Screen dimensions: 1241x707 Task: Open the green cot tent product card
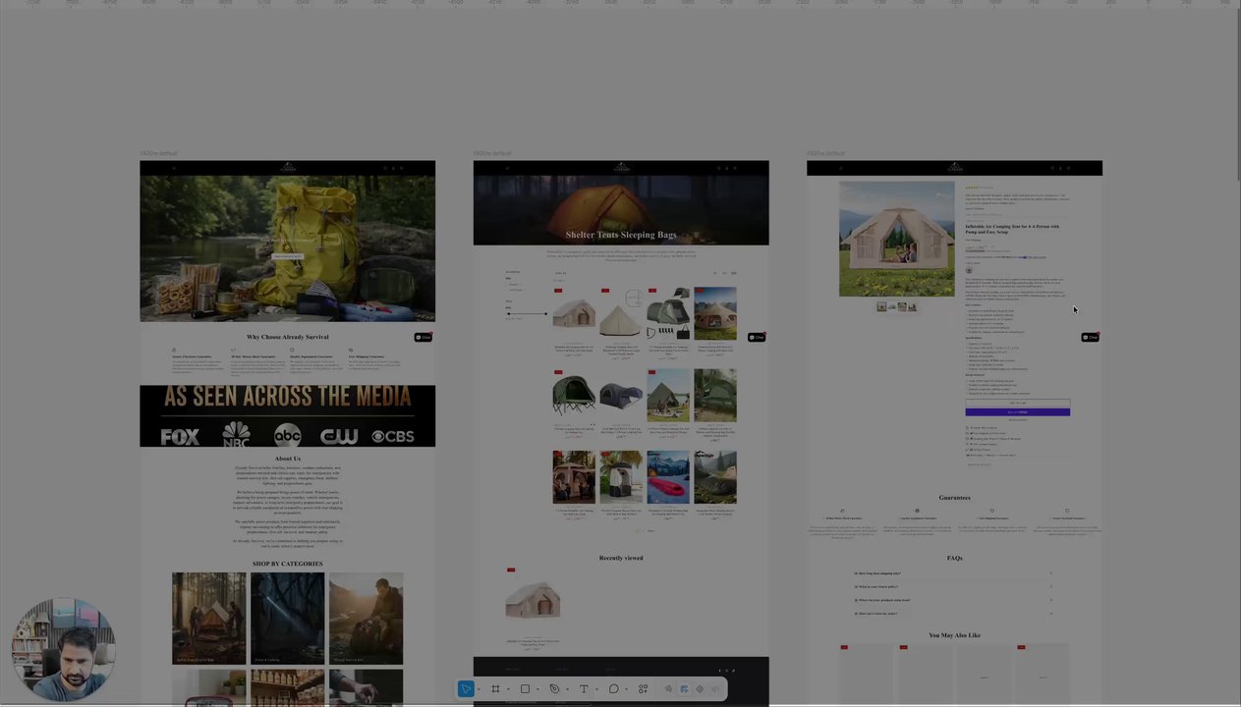pos(574,396)
